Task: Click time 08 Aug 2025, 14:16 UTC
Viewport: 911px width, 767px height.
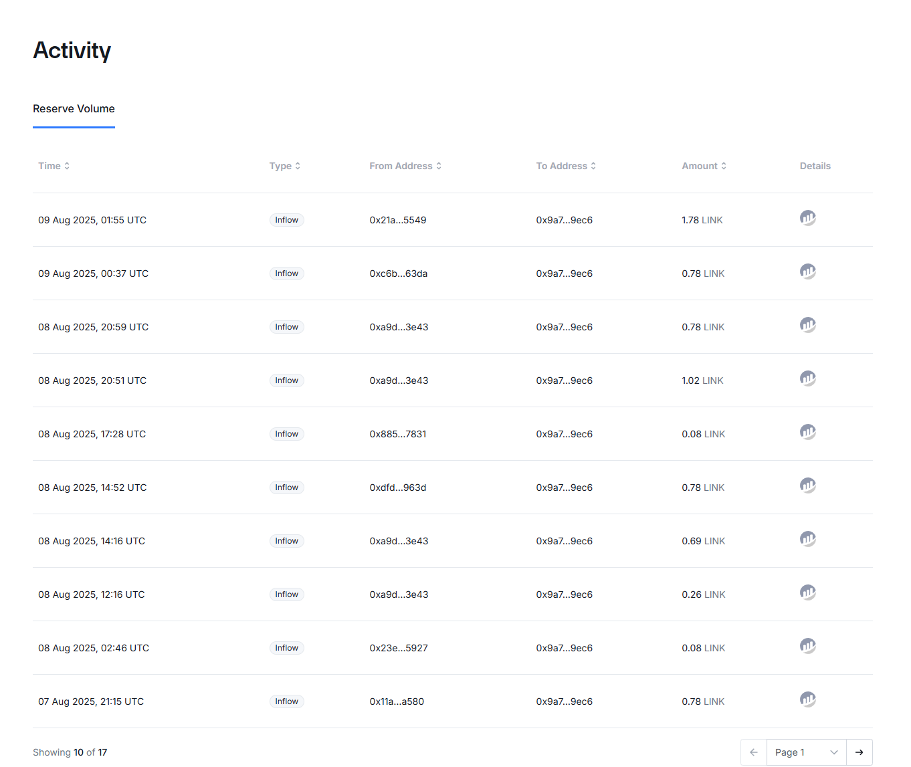Action: coord(92,541)
